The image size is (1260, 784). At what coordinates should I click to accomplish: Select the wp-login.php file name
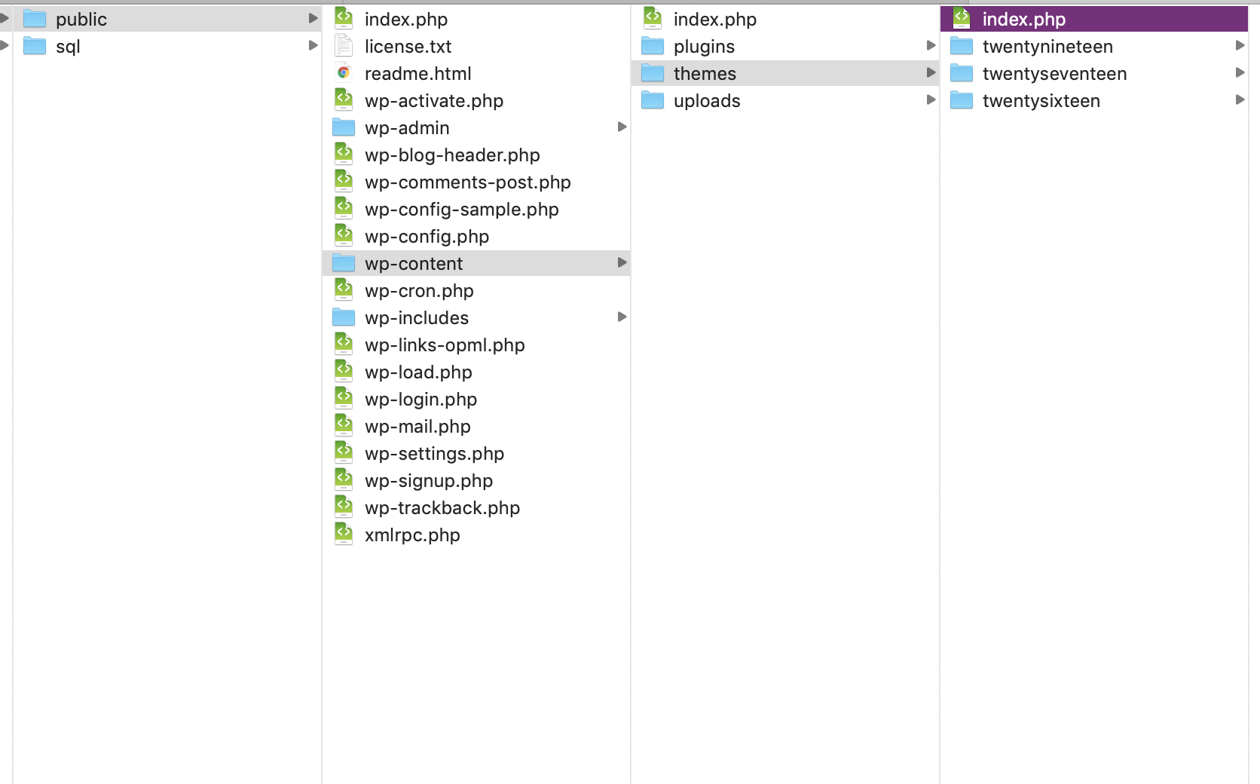coord(421,400)
